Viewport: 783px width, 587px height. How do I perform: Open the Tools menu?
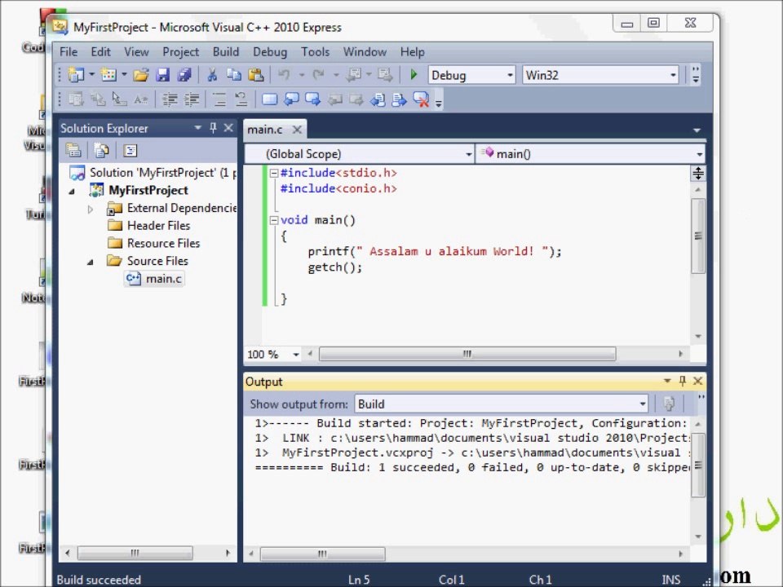315,52
